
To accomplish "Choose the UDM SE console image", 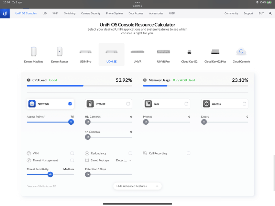I will 111,52.
